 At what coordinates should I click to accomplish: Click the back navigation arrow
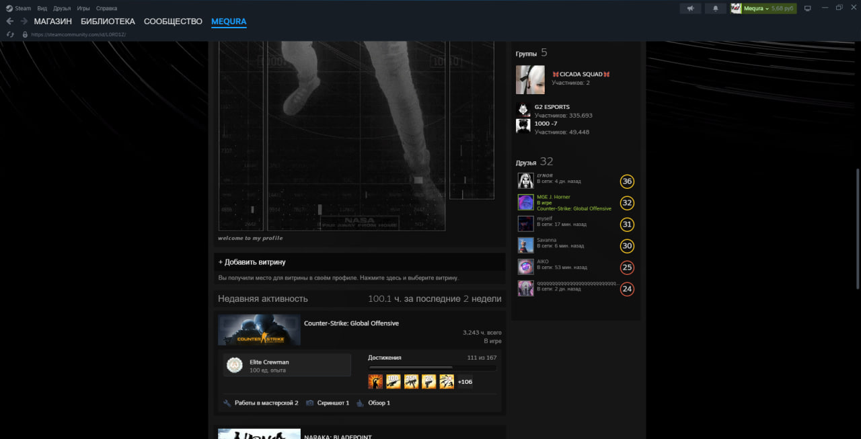point(10,22)
